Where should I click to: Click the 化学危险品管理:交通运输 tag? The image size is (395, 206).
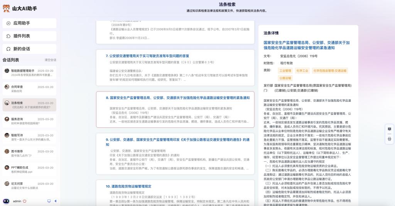click(330, 71)
